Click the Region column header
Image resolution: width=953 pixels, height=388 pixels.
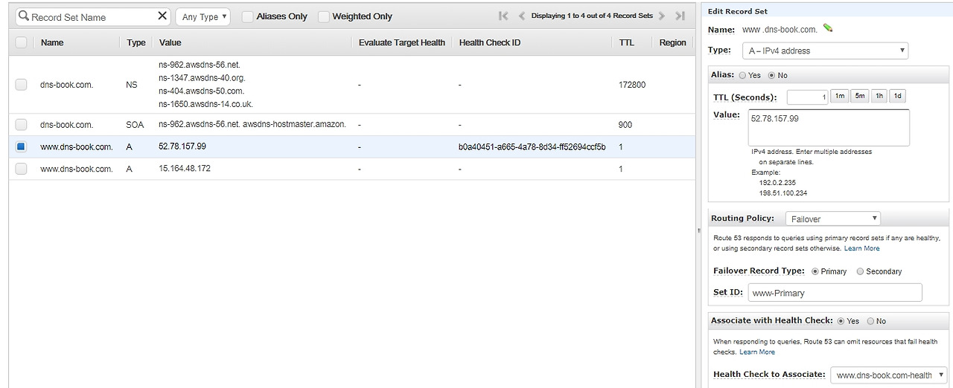(672, 42)
